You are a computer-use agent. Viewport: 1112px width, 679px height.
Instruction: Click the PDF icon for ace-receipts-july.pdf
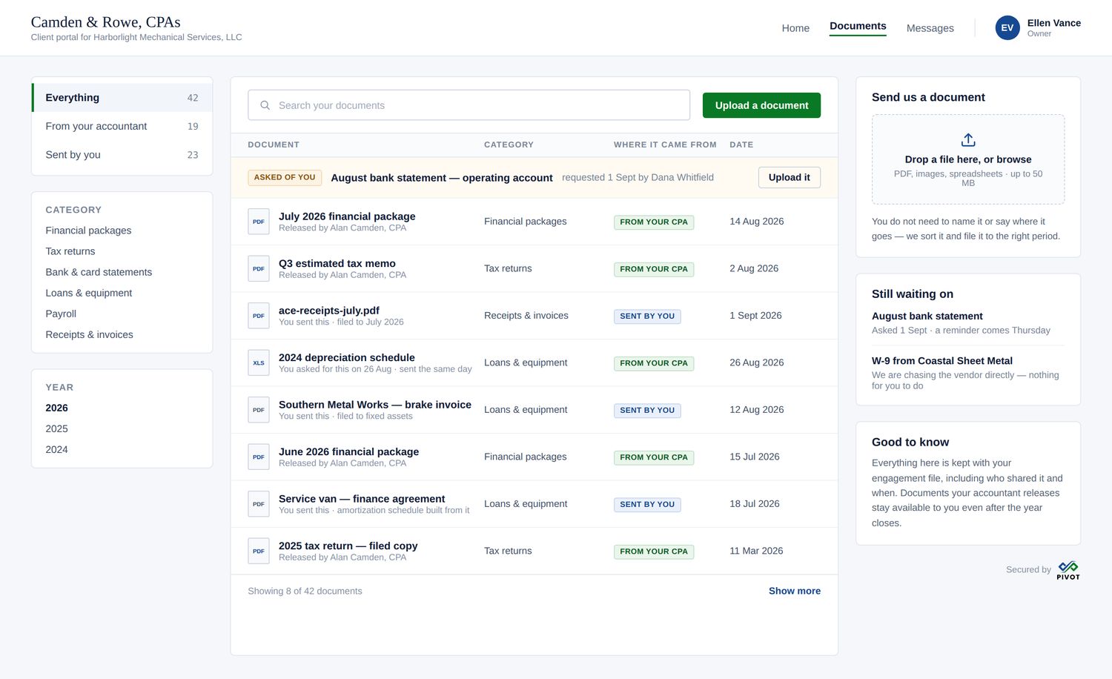pos(259,316)
